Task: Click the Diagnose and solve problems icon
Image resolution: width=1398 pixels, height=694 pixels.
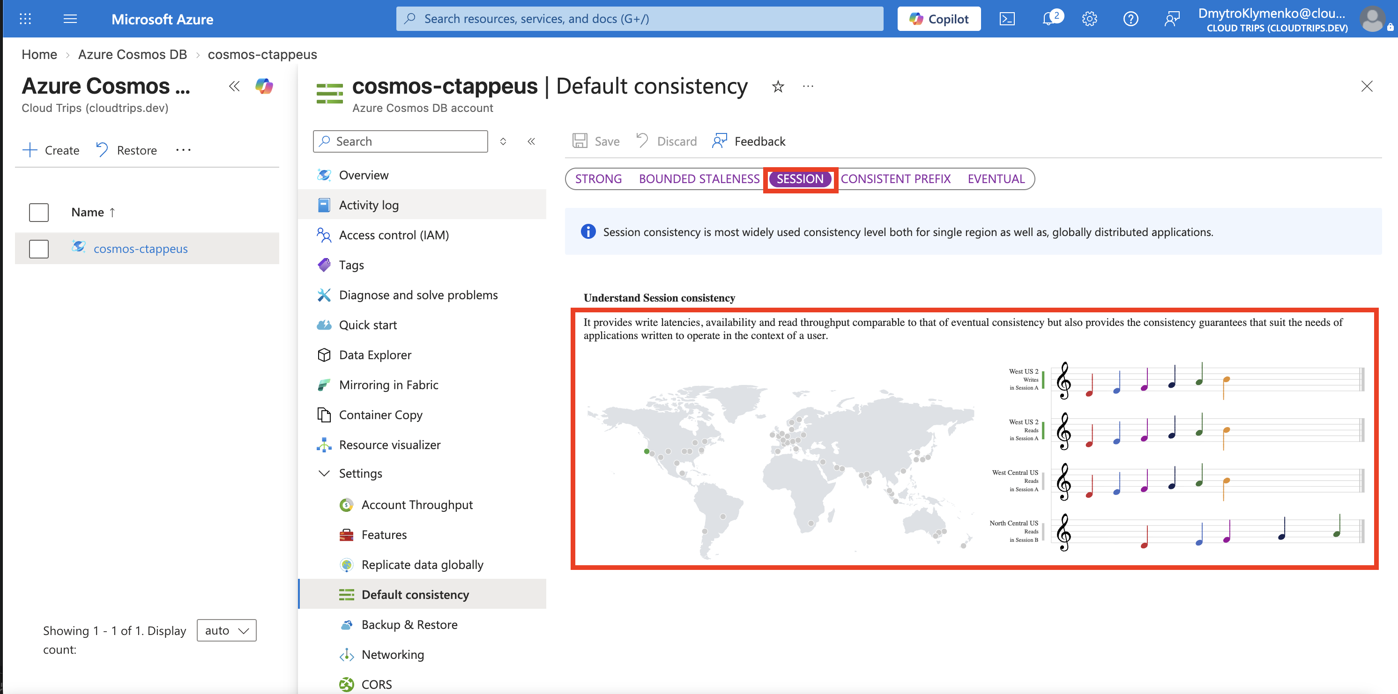Action: 324,295
